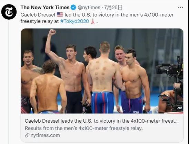Click the blue verified checkmark badge
This screenshot has width=189, height=144.
[x=73, y=8]
